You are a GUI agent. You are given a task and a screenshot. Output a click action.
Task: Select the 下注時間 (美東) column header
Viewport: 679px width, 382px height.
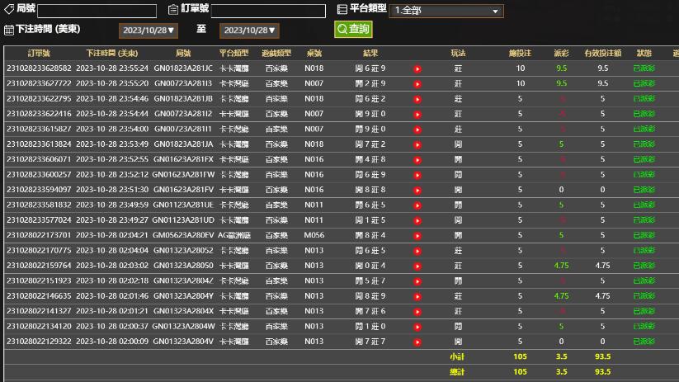tap(111, 54)
